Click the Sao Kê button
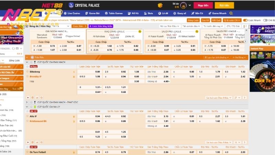Viewport: 275px width, 155px height. point(205,20)
